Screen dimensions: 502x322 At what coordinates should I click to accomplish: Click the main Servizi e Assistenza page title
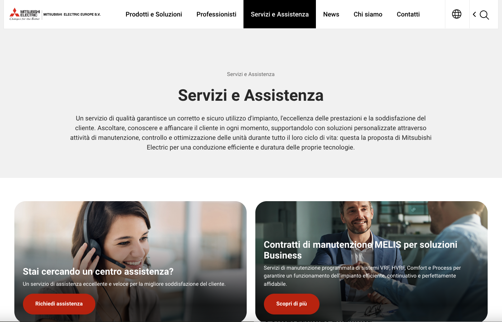click(x=251, y=95)
